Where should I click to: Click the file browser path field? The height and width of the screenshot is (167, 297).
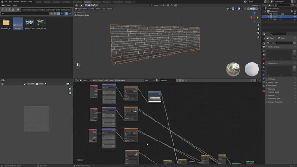(x=46, y=10)
